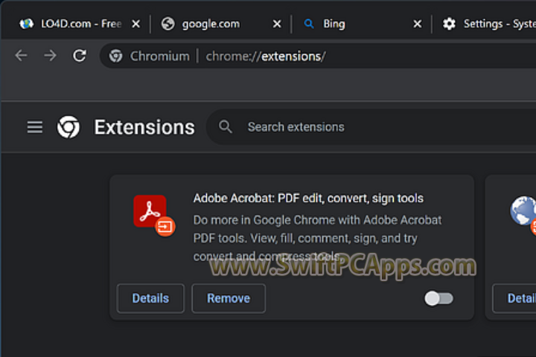Viewport: 536px width, 357px height.
Task: Click the Chromium site info icon
Action: click(115, 56)
